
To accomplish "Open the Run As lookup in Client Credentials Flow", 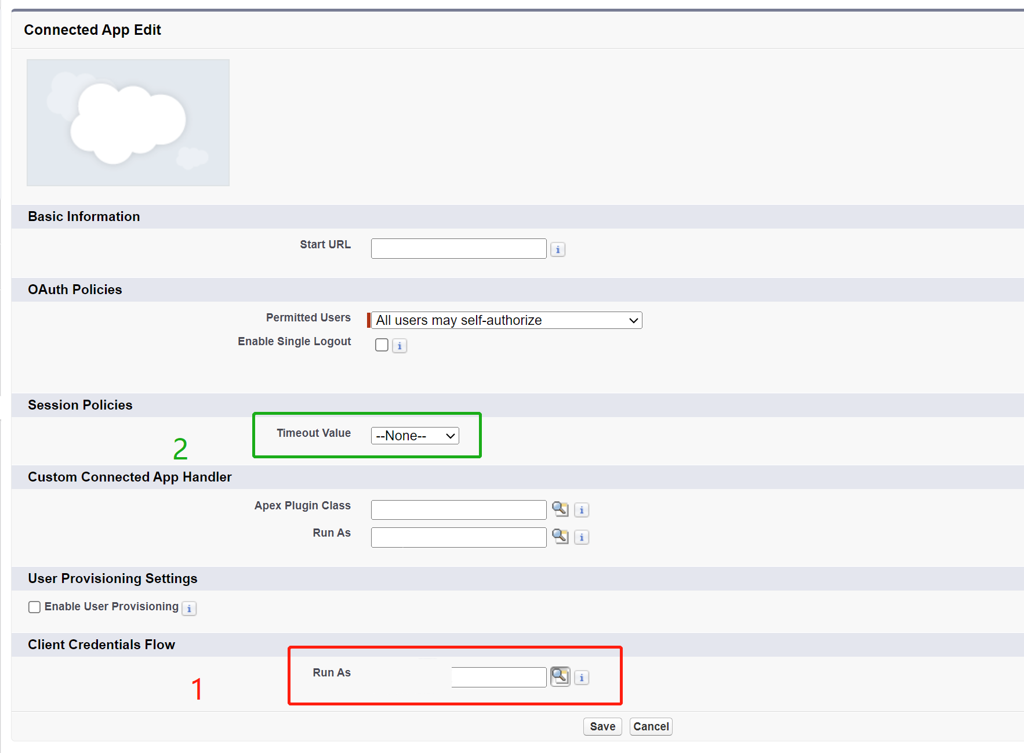I will (560, 676).
